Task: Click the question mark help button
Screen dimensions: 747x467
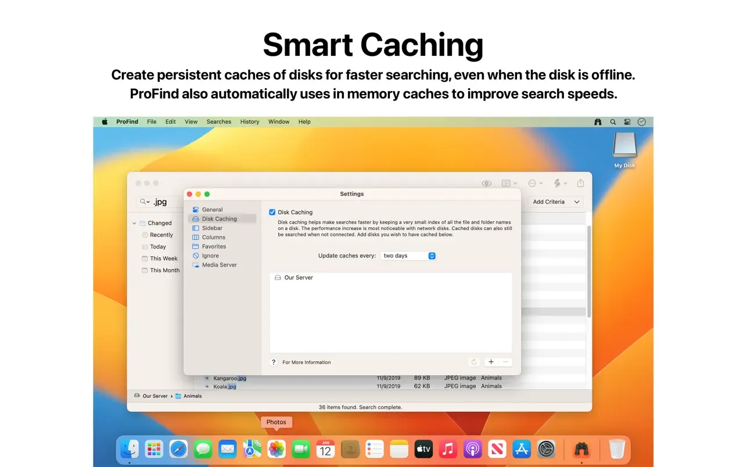Action: point(274,362)
